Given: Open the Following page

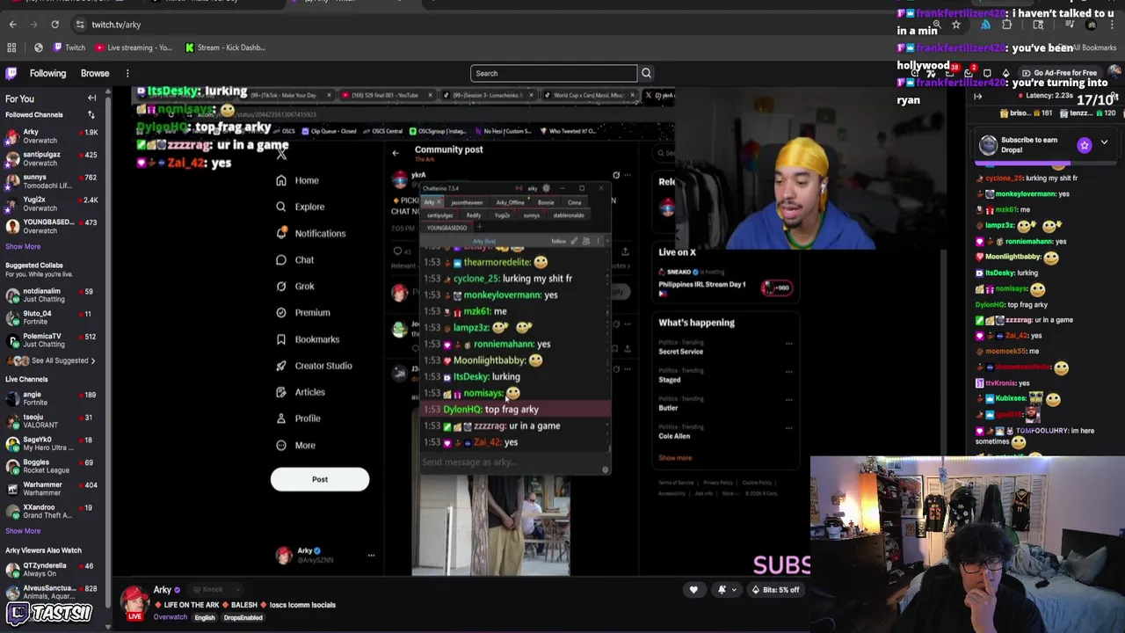Looking at the screenshot, I should click(x=47, y=74).
